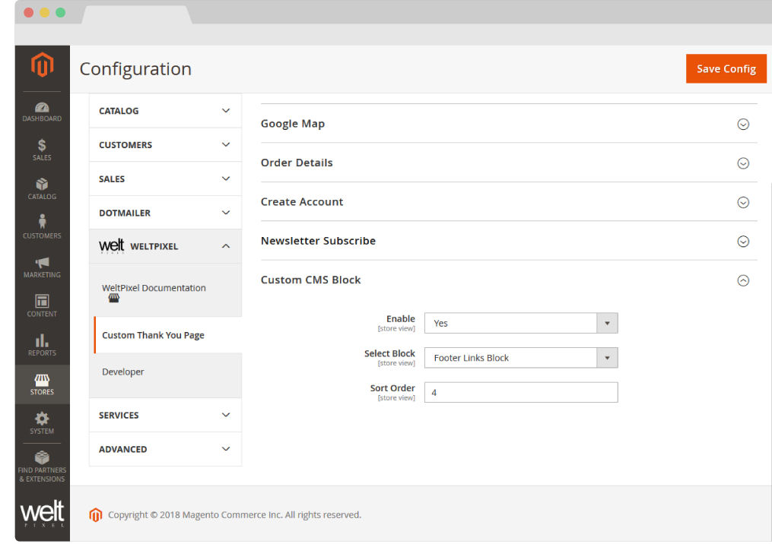Switch to the Custom Thank You Page section
772x544 pixels.
[154, 334]
